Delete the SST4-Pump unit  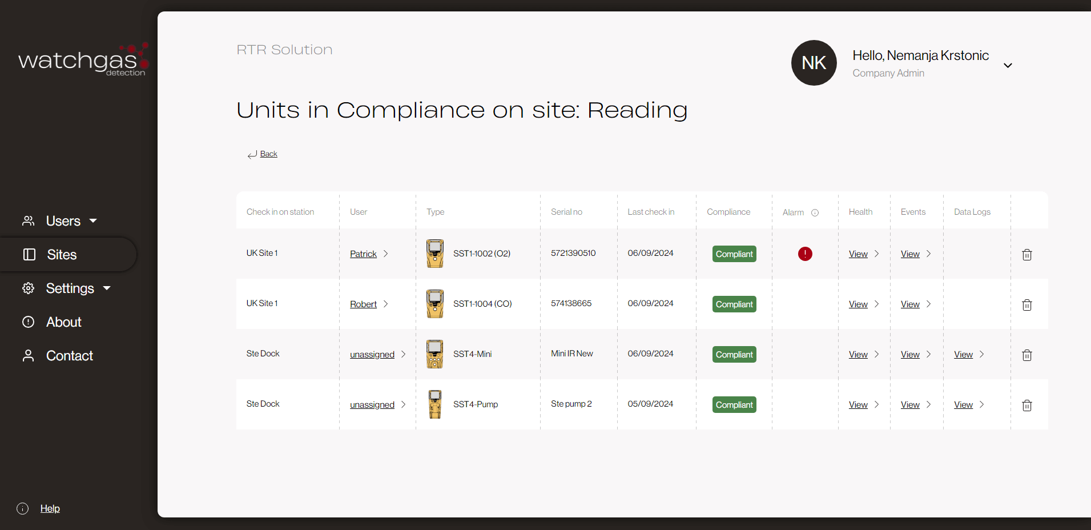pyautogui.click(x=1026, y=405)
